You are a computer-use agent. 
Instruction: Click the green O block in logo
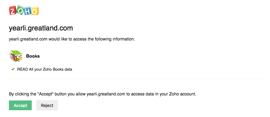tap(20, 10)
